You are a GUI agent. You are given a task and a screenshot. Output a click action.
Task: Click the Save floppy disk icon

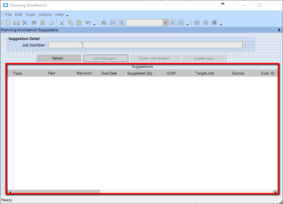(x=17, y=23)
